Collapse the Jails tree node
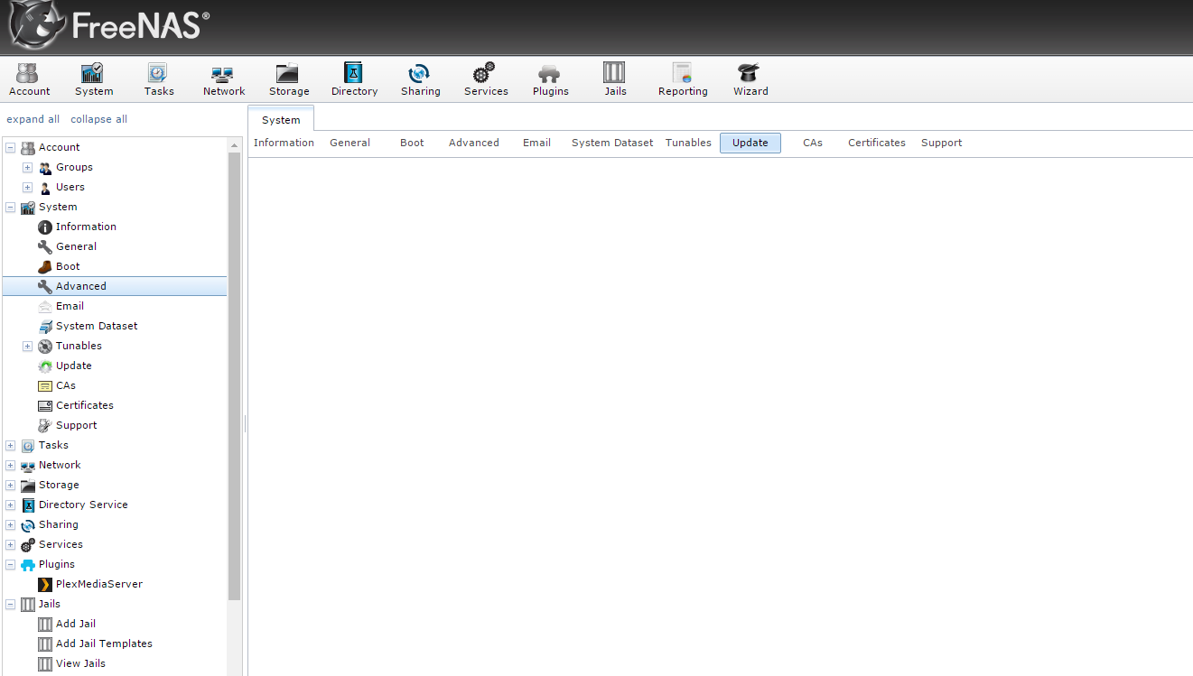This screenshot has width=1193, height=676. point(11,605)
